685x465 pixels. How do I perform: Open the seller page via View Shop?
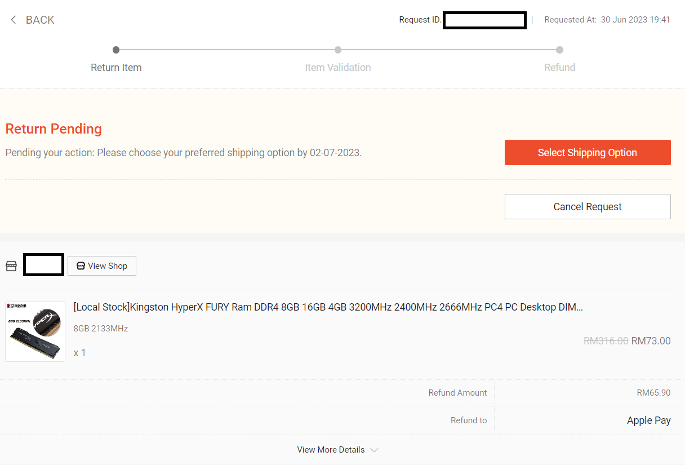102,266
